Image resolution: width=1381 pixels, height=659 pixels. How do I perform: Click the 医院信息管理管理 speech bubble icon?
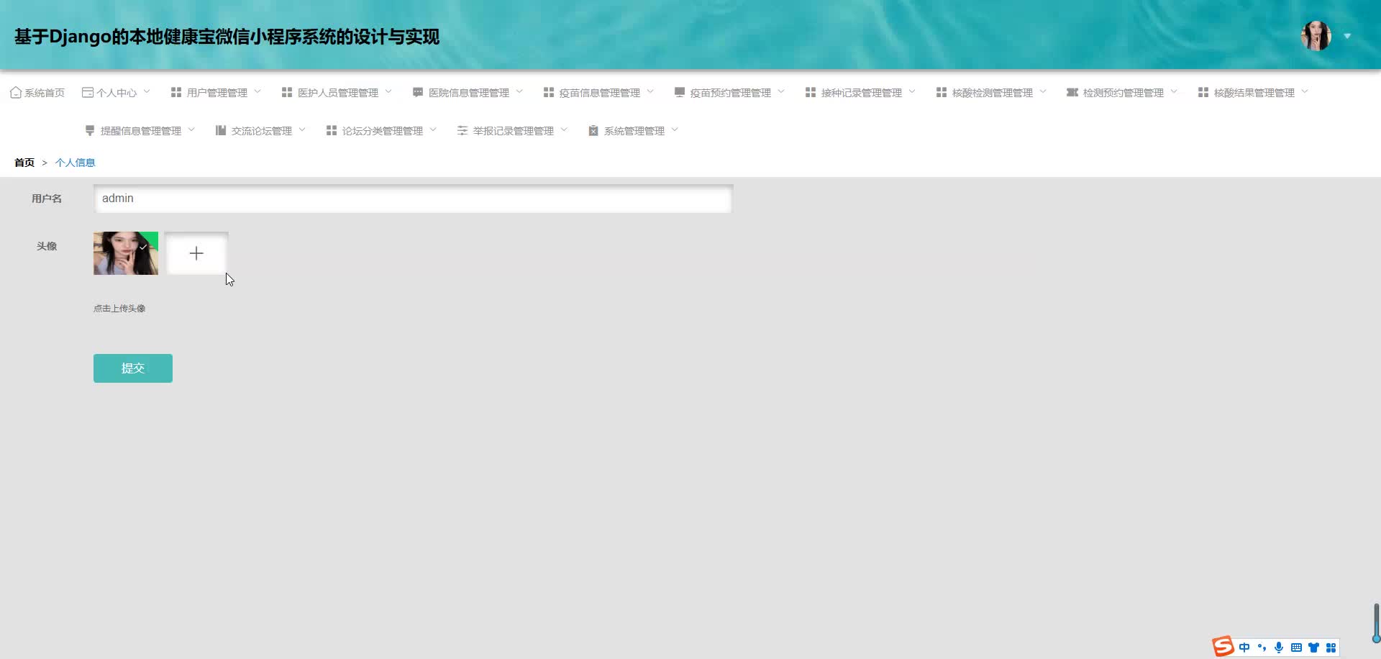(417, 92)
